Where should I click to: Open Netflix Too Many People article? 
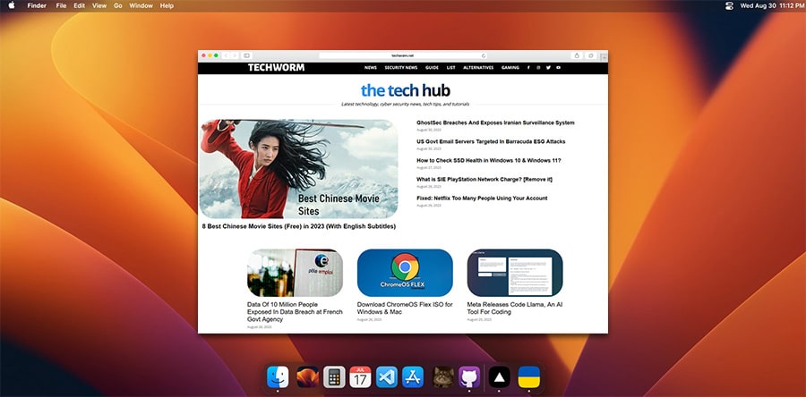point(482,198)
